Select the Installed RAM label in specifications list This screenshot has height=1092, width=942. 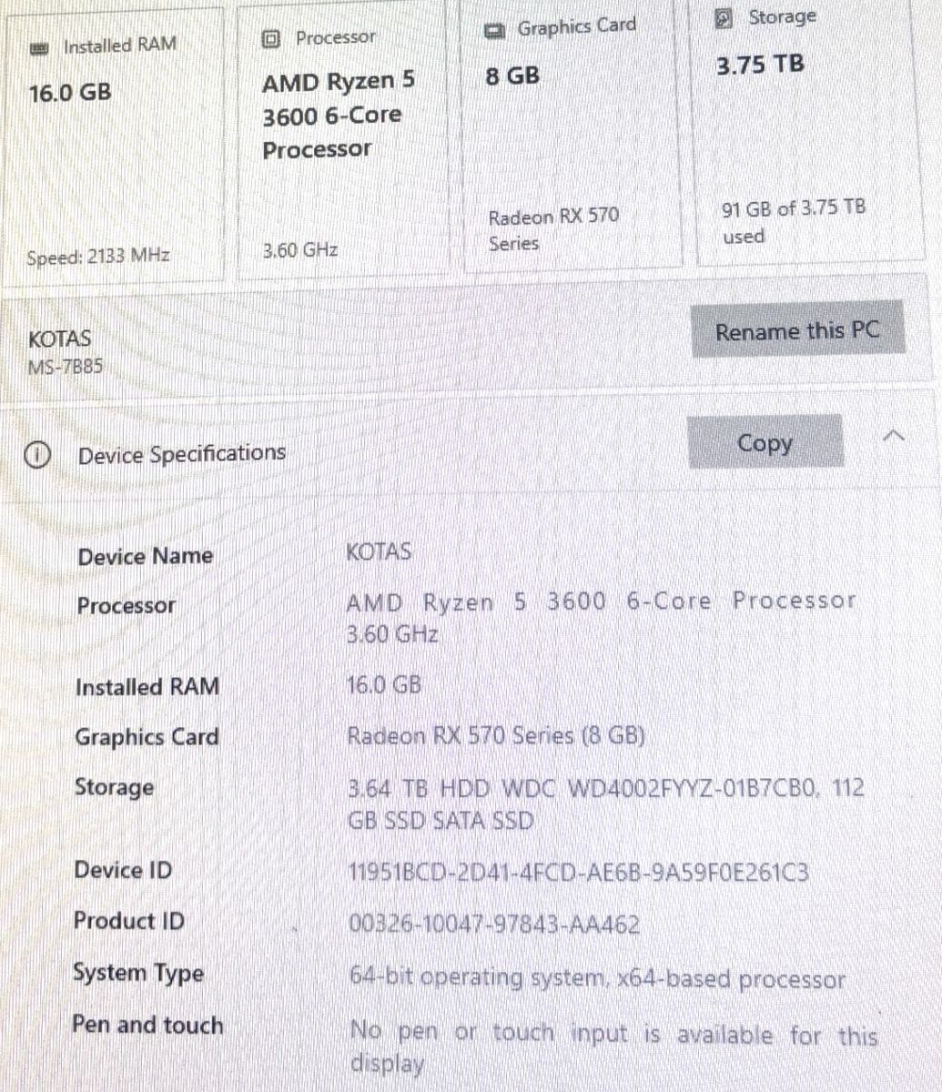pyautogui.click(x=147, y=687)
